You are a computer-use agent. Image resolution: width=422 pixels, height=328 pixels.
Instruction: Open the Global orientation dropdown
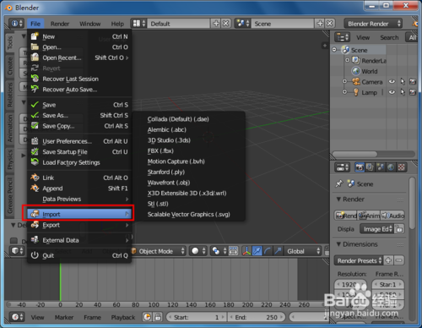tap(302, 251)
